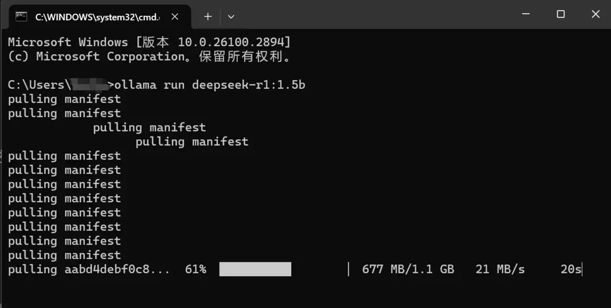Open a new terminal tab with plus
Screen dimensions: 611x308
tap(208, 16)
